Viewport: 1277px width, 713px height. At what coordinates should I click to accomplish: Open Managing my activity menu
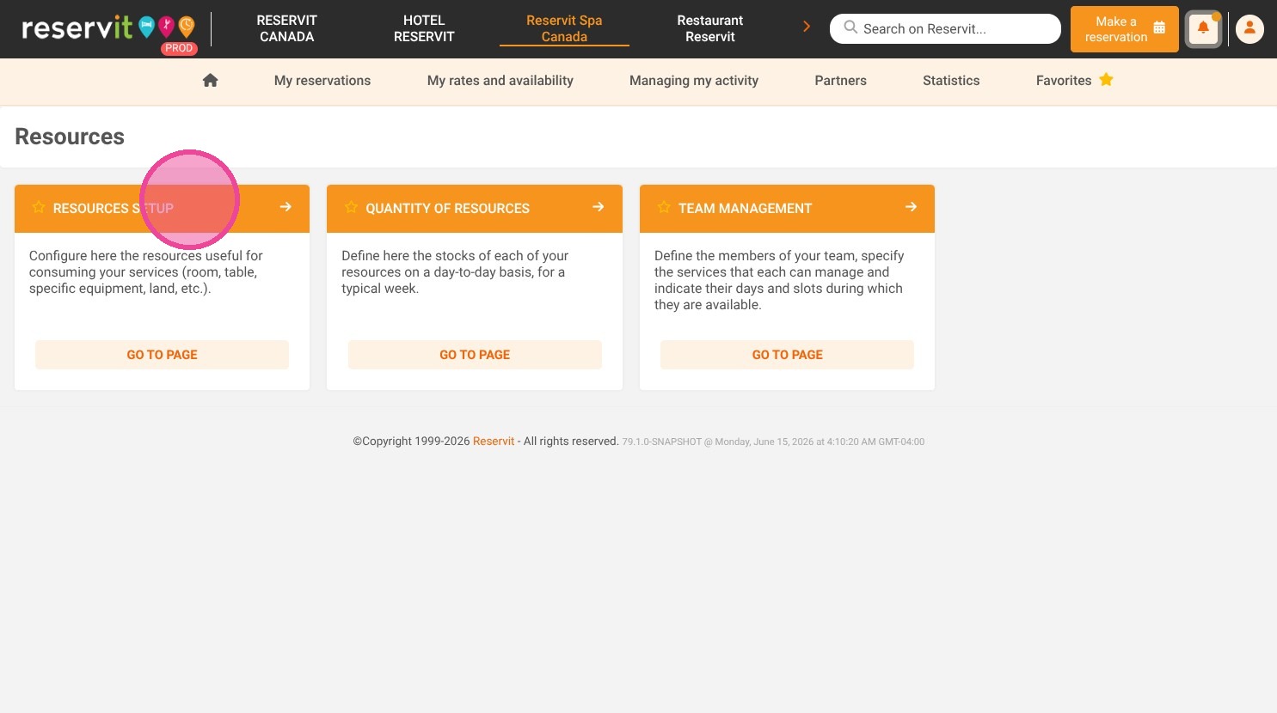pos(694,80)
